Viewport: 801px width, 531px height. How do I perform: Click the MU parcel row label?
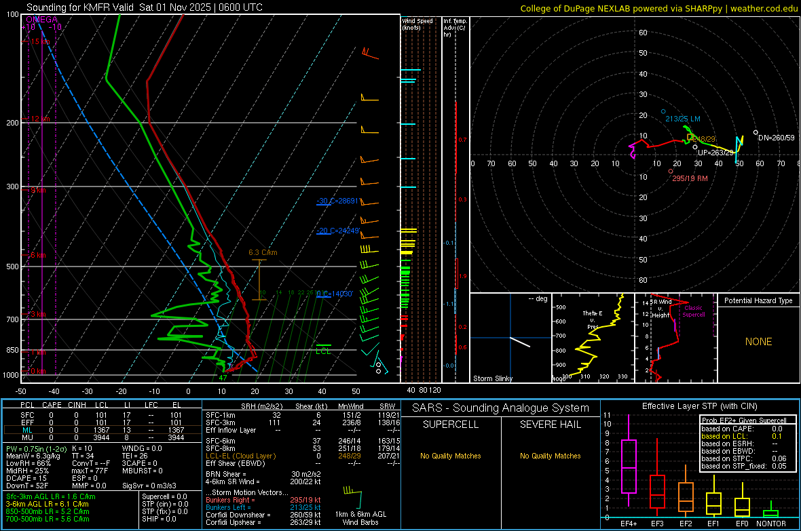tap(27, 437)
